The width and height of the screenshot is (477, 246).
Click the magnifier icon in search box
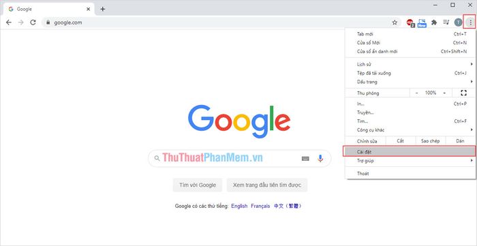tap(157, 158)
